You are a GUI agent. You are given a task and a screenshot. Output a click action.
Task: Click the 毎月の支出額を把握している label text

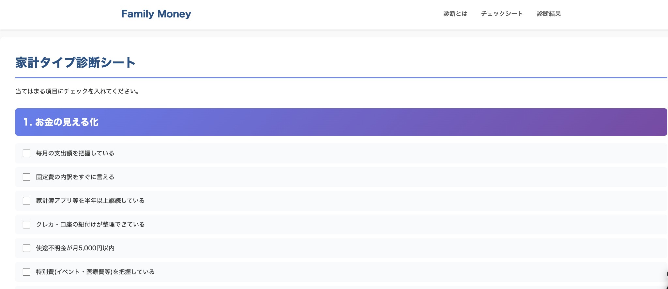(75, 153)
